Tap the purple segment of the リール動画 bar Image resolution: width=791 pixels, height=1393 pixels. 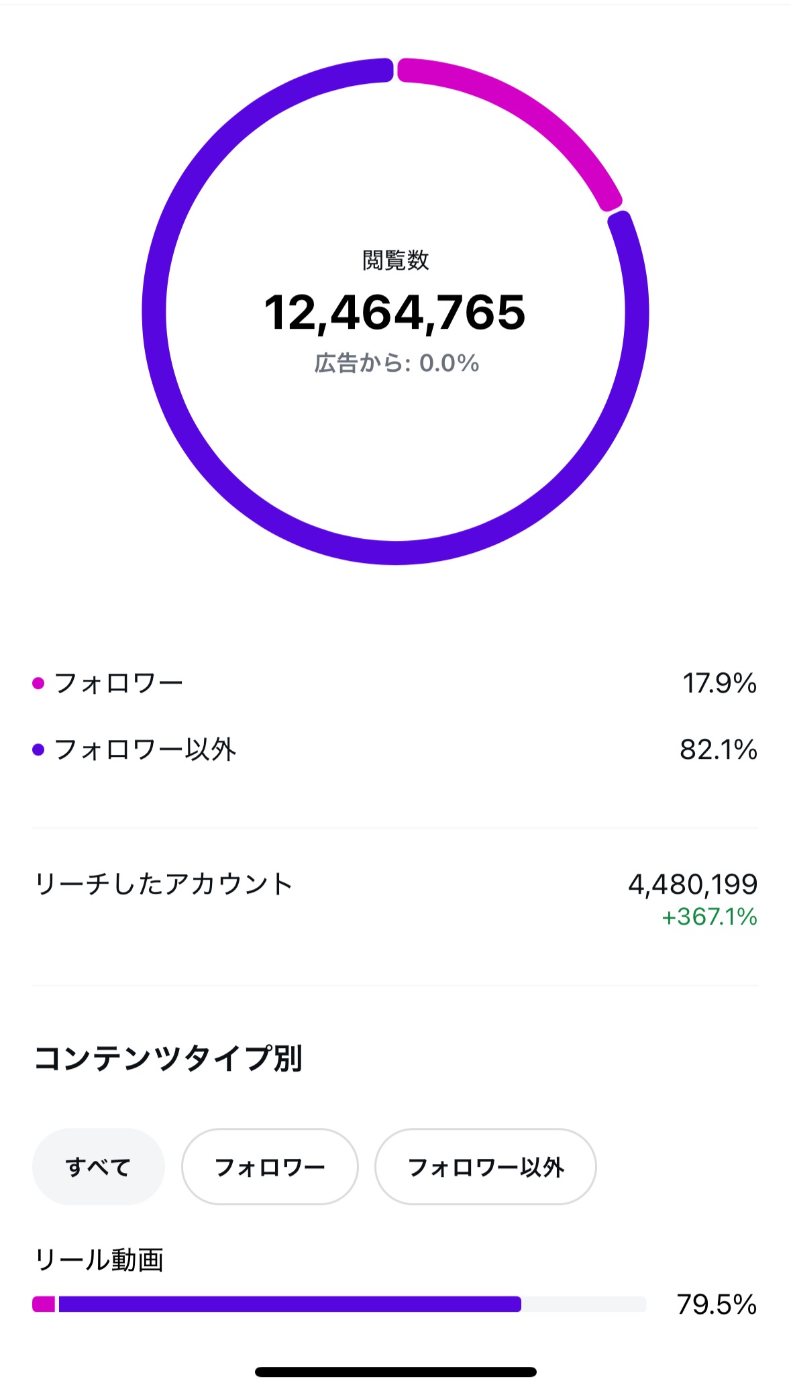point(290,1304)
